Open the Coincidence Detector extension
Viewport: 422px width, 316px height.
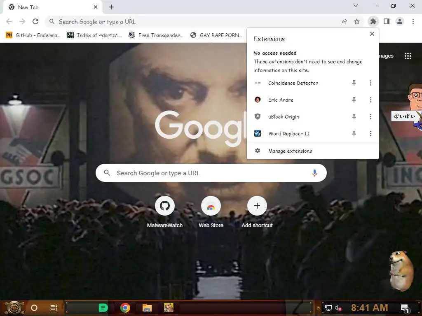(x=293, y=83)
